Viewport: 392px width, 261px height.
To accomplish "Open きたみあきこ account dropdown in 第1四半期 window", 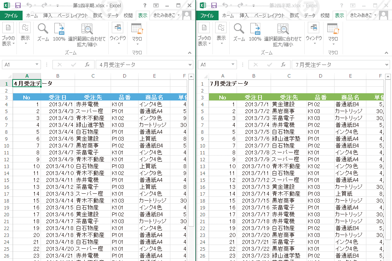I will tap(167, 15).
